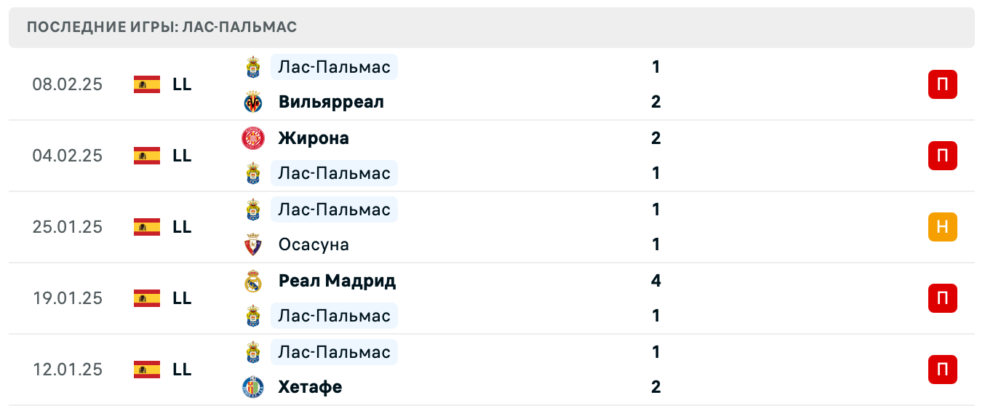
Task: Click the loss badge for Real Madrid match
Action: [x=942, y=298]
